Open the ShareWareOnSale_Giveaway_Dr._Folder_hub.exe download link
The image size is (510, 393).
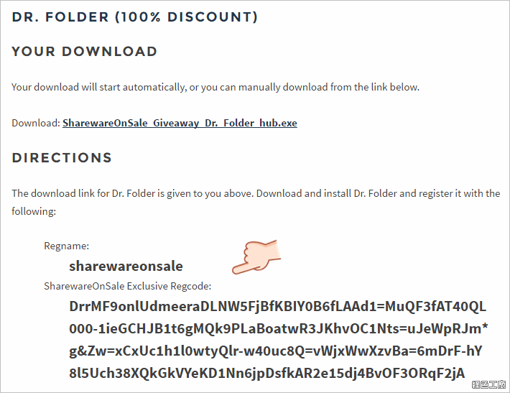tap(180, 123)
